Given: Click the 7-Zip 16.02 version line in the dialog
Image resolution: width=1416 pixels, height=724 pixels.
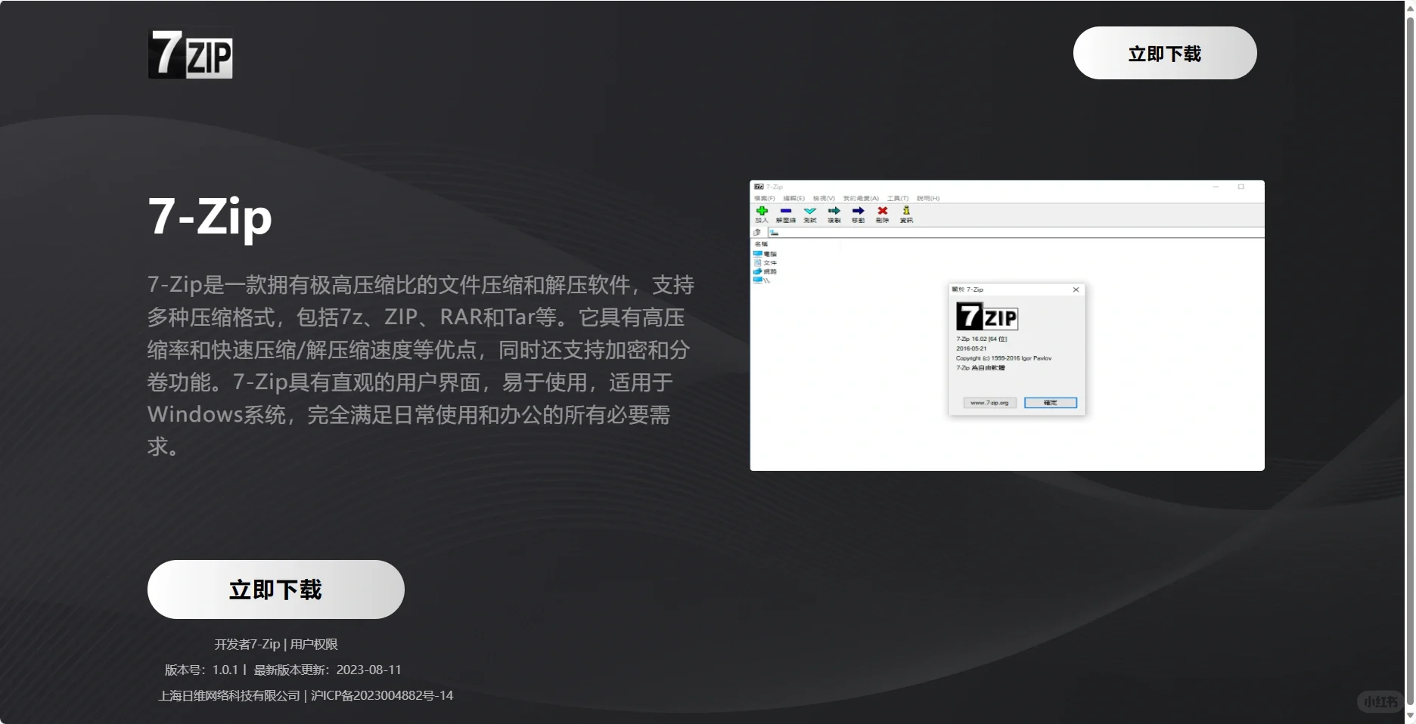Looking at the screenshot, I should (982, 339).
